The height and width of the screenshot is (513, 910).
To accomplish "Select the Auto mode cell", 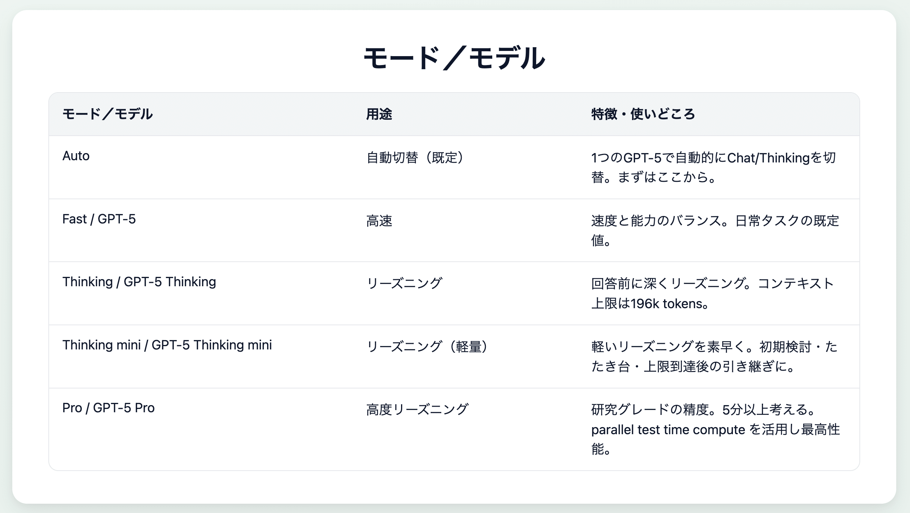I will (x=76, y=156).
